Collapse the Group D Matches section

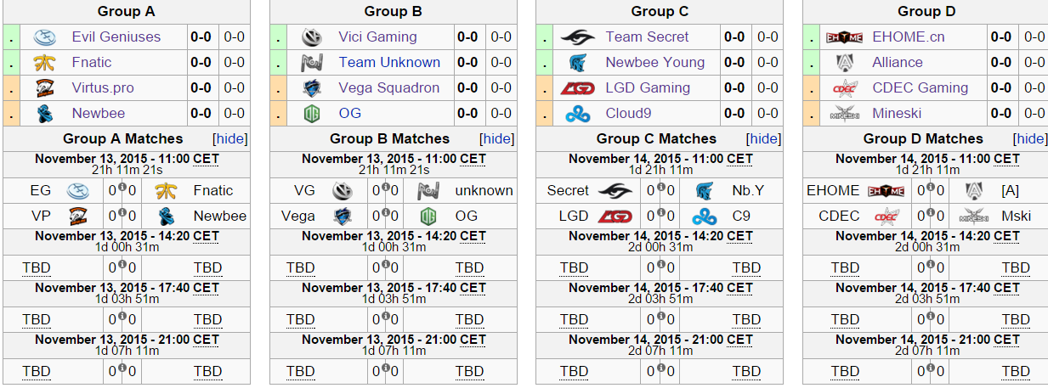tap(1030, 139)
